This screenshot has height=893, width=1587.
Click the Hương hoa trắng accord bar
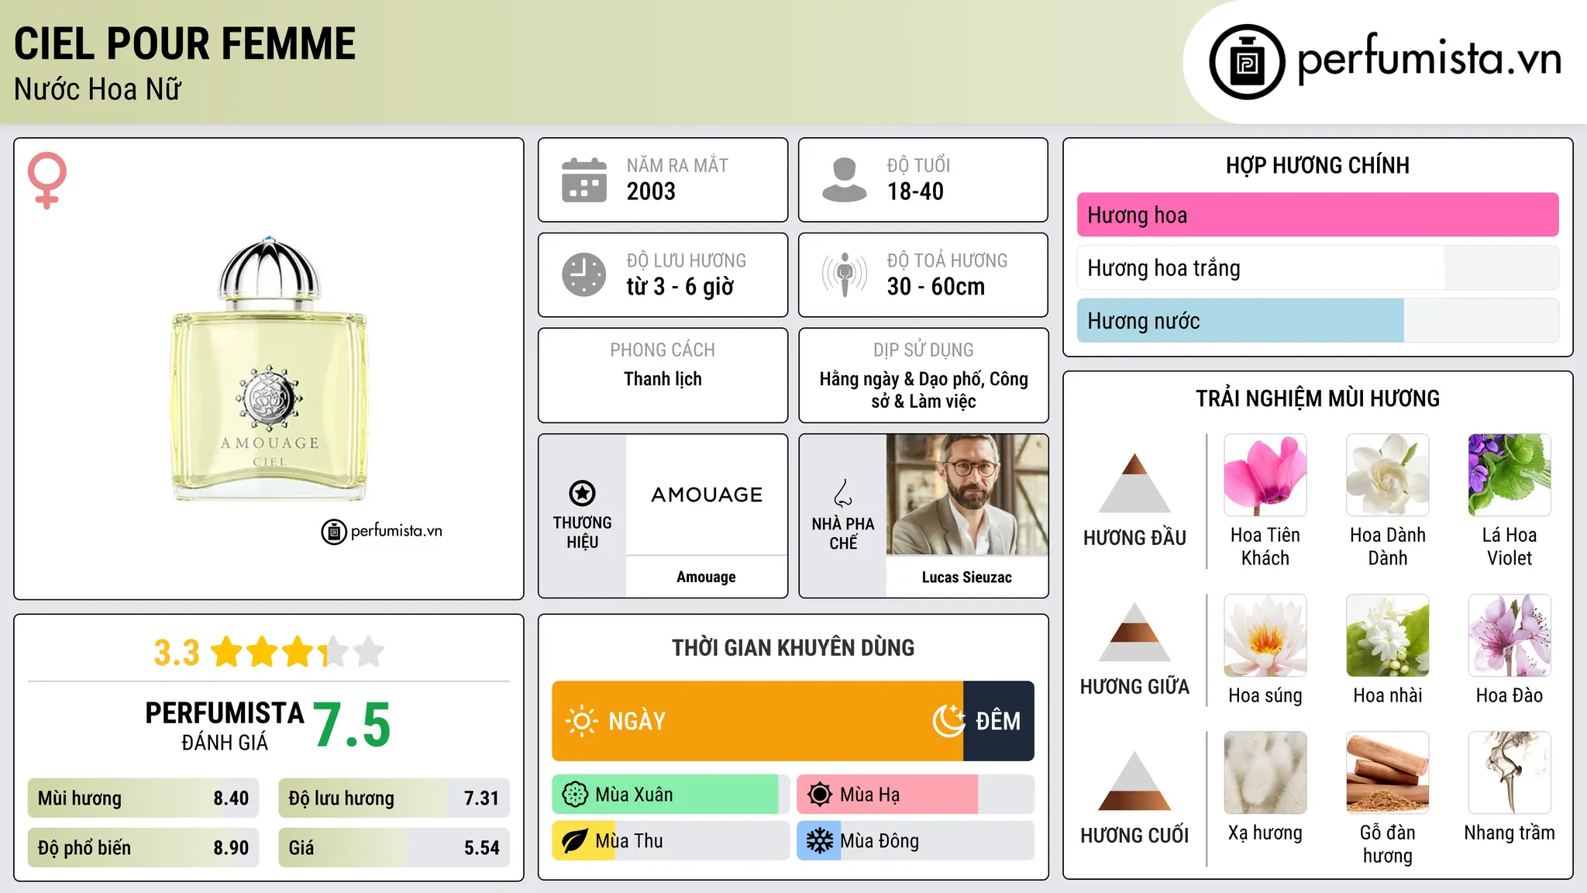pyautogui.click(x=1317, y=267)
